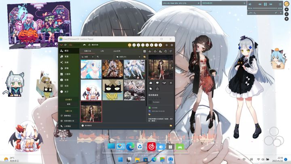Open NetEase Cloud Music in dock
This screenshot has width=291, height=164.
click(151, 147)
